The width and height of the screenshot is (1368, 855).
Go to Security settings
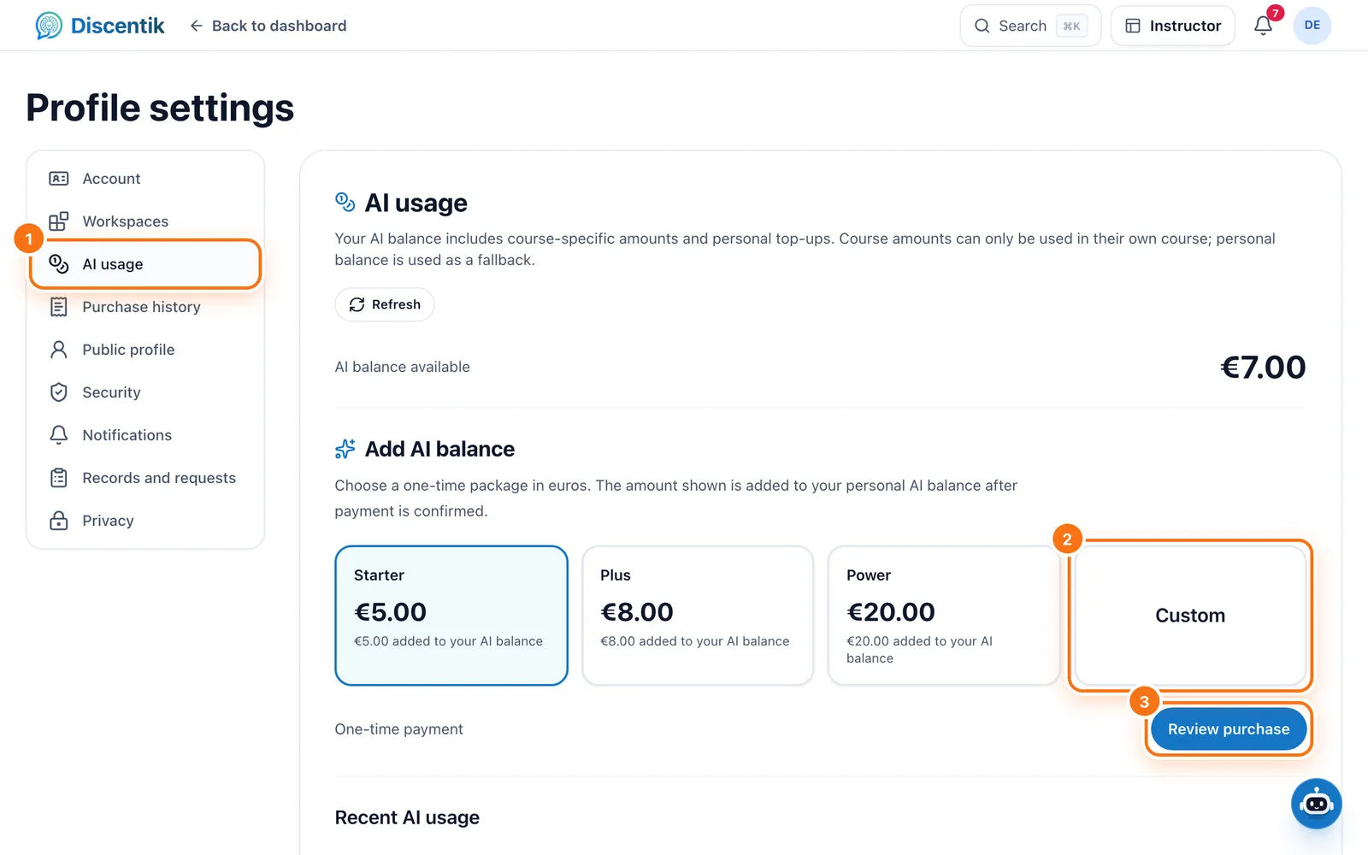pyautogui.click(x=145, y=392)
